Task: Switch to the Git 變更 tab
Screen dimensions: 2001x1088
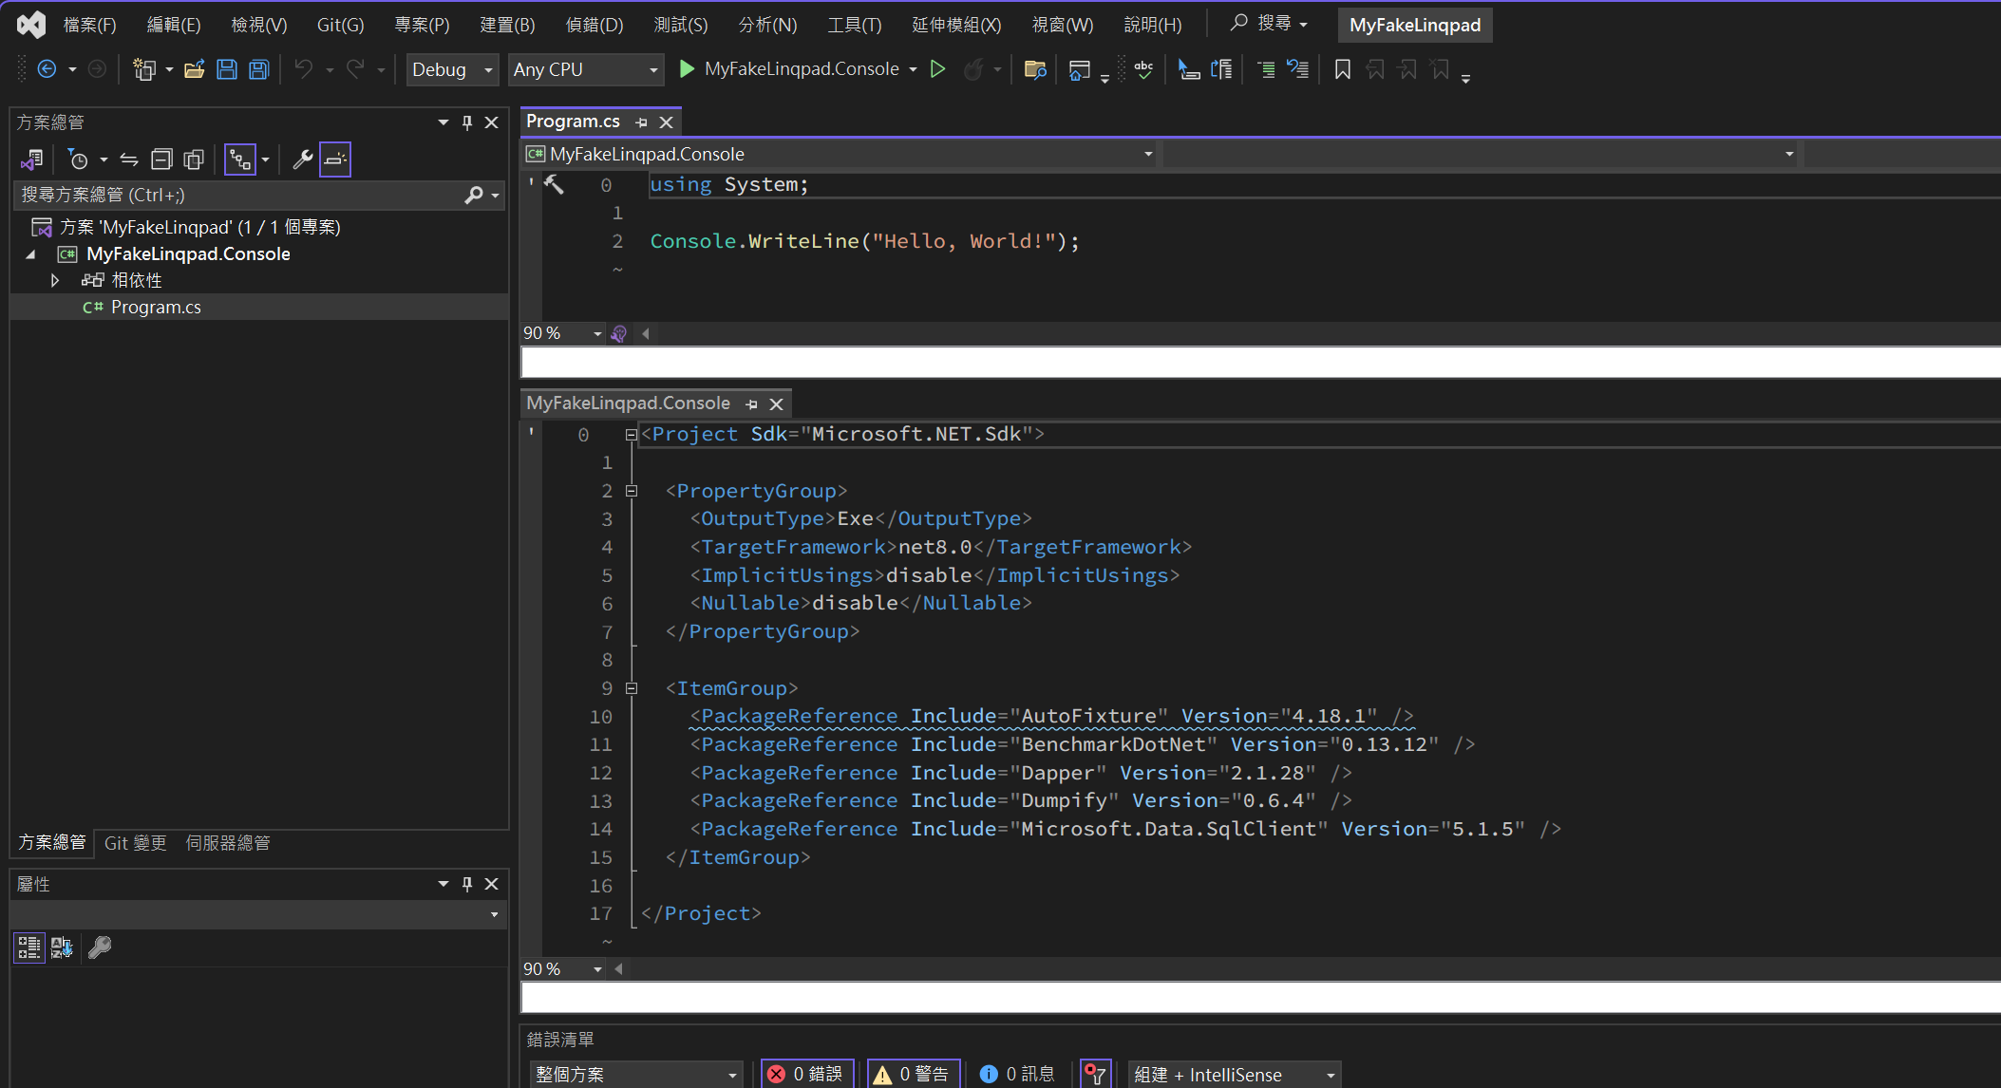Action: tap(135, 843)
